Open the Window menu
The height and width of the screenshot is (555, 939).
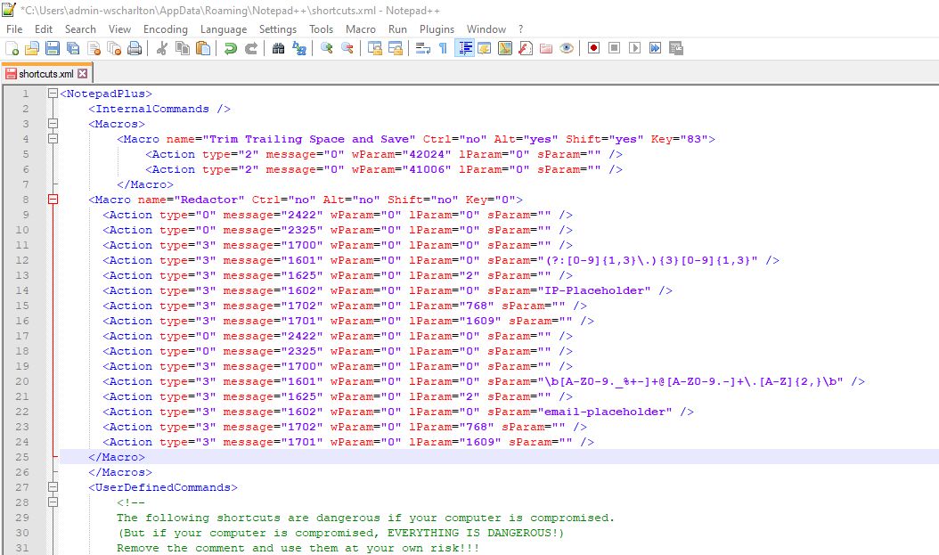click(486, 29)
